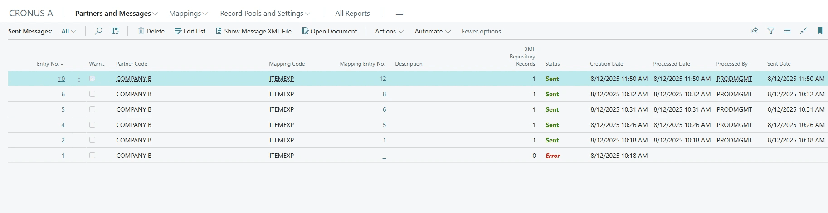The height and width of the screenshot is (213, 828).
Task: Click Fewer options
Action: 481,31
